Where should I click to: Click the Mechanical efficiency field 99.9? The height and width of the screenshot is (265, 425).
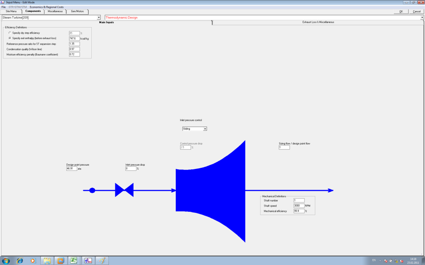(299, 211)
